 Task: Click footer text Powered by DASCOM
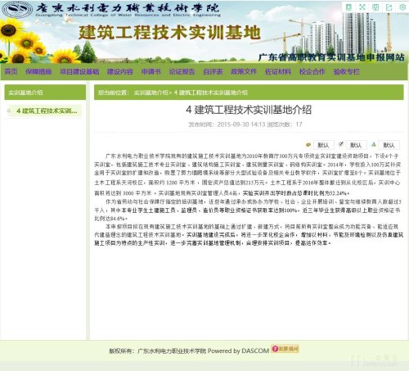click(238, 351)
